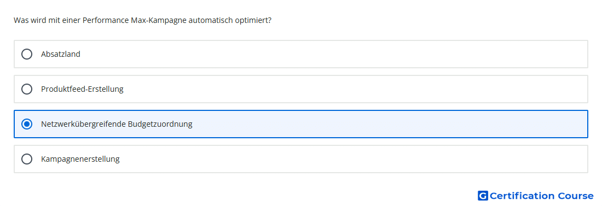Click the answer box containing Kampagnenerstellung

[301, 159]
